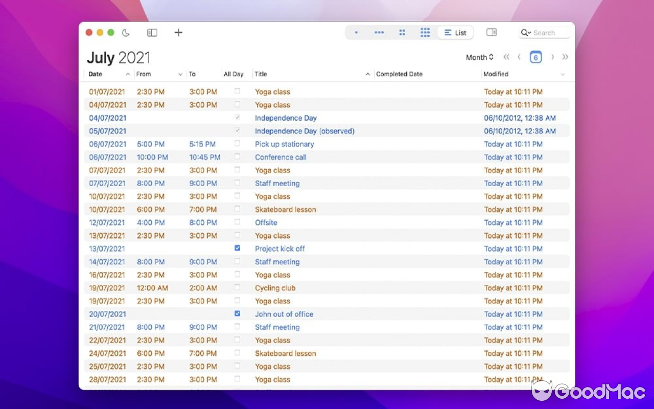Screen dimensions: 654x409
Task: Open the year grid view
Action: tap(425, 32)
